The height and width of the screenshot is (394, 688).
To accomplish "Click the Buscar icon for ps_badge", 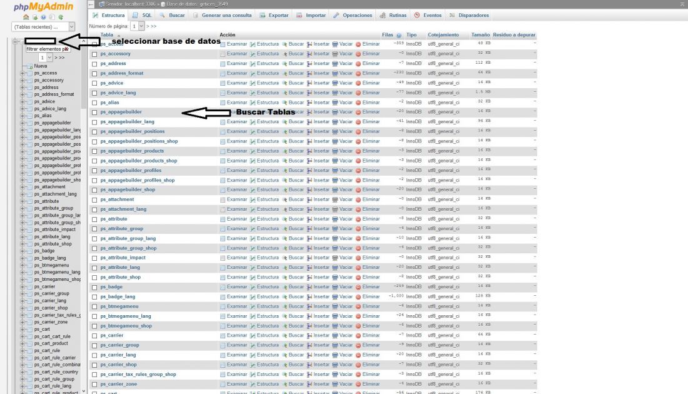I will click(285, 287).
